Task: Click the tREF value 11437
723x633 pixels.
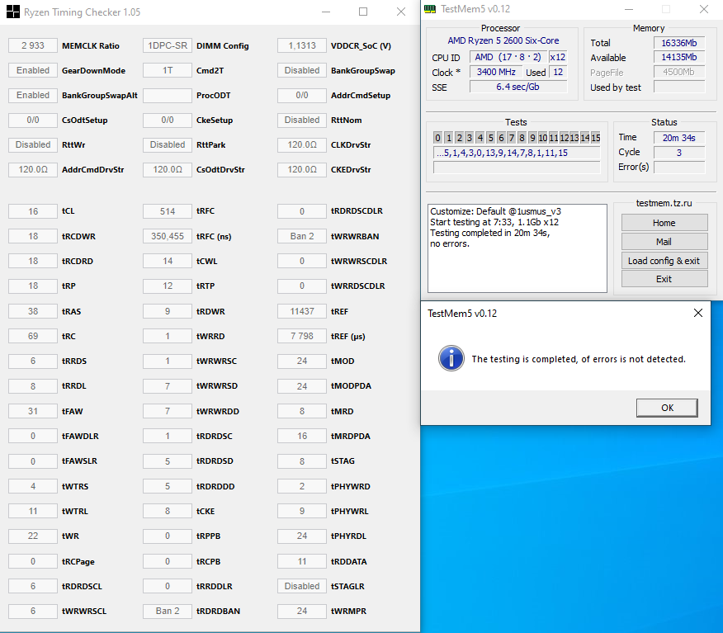Action: point(302,311)
